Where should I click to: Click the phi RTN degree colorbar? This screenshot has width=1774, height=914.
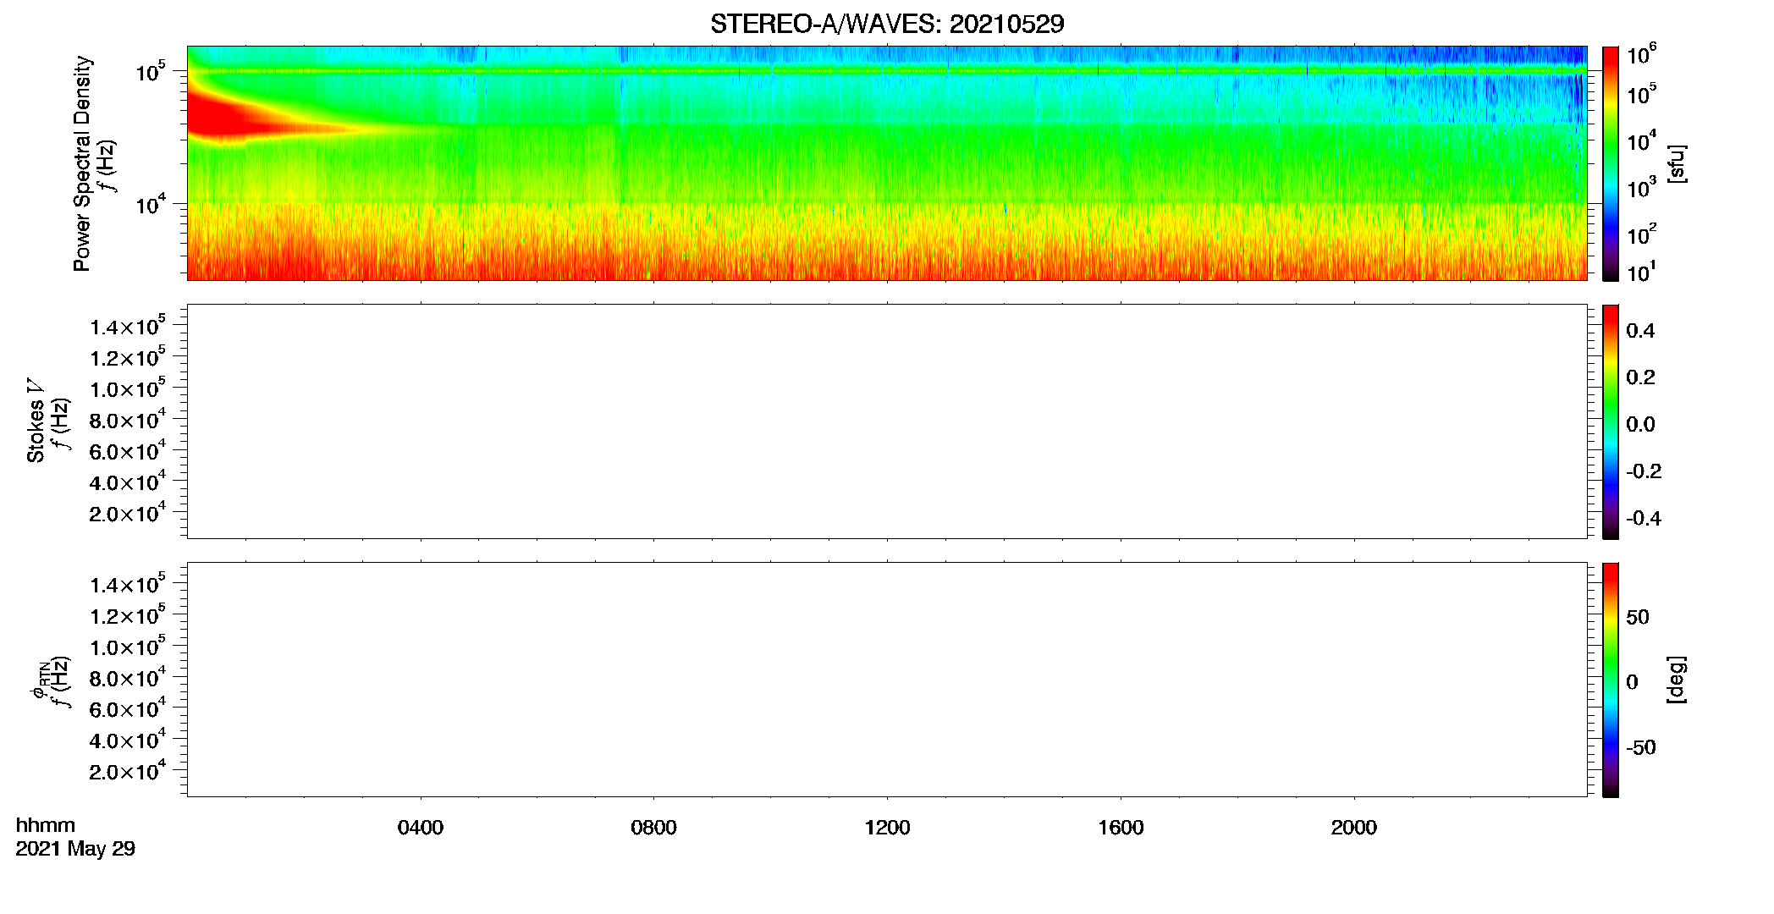[1611, 680]
